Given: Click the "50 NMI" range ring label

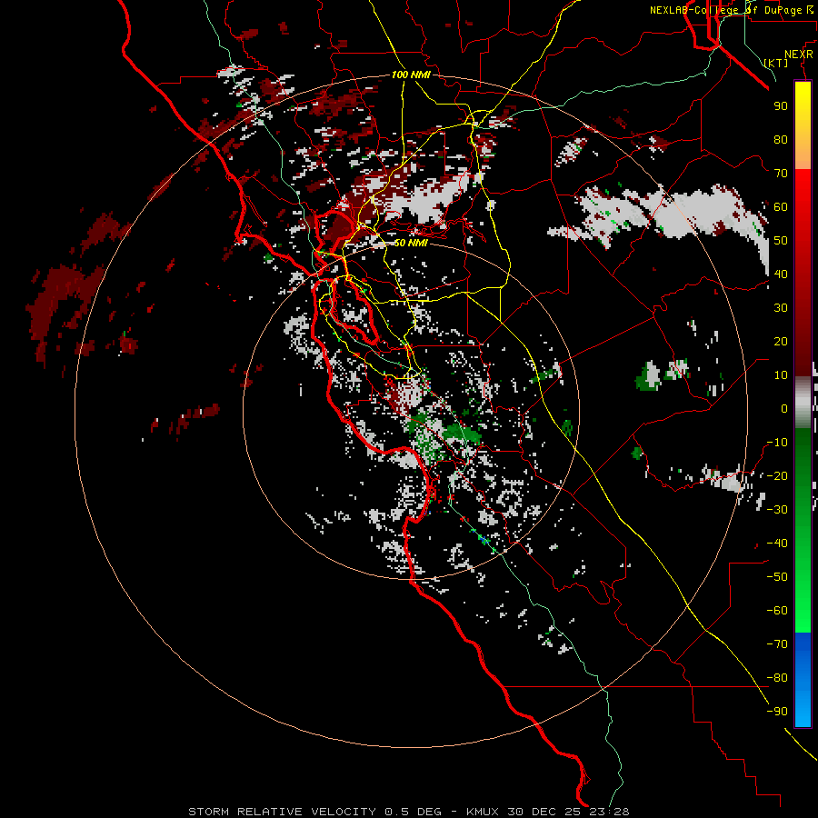Looking at the screenshot, I should (411, 243).
